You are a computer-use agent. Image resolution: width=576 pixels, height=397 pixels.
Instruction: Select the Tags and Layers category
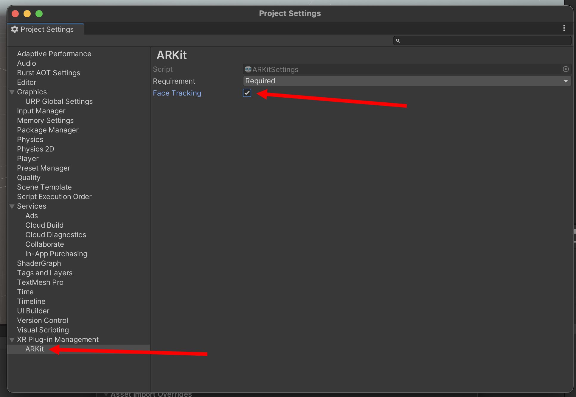click(45, 273)
